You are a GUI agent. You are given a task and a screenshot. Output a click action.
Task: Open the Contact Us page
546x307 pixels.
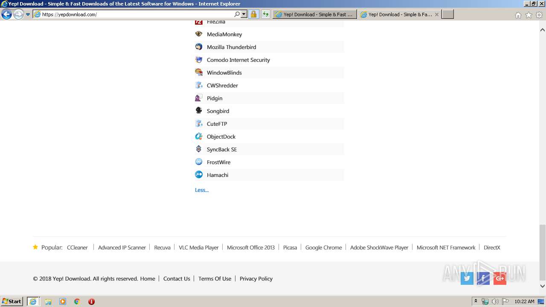click(177, 278)
